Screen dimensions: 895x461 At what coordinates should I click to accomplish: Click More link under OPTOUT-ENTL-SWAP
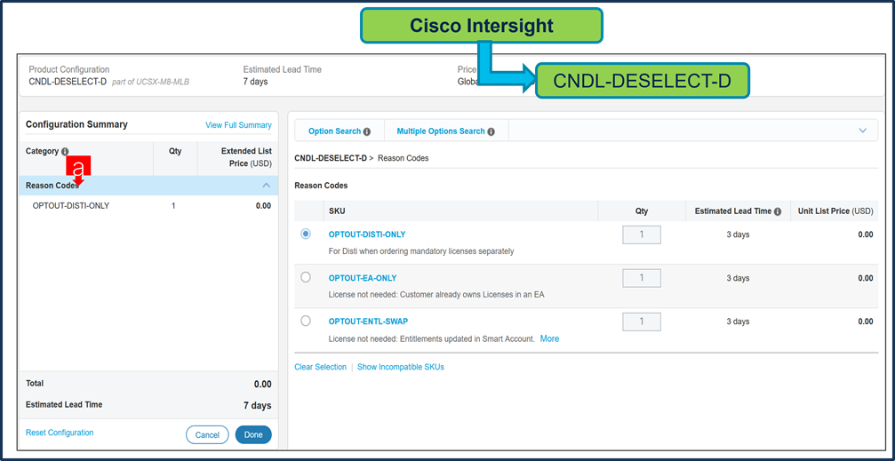pyautogui.click(x=549, y=338)
